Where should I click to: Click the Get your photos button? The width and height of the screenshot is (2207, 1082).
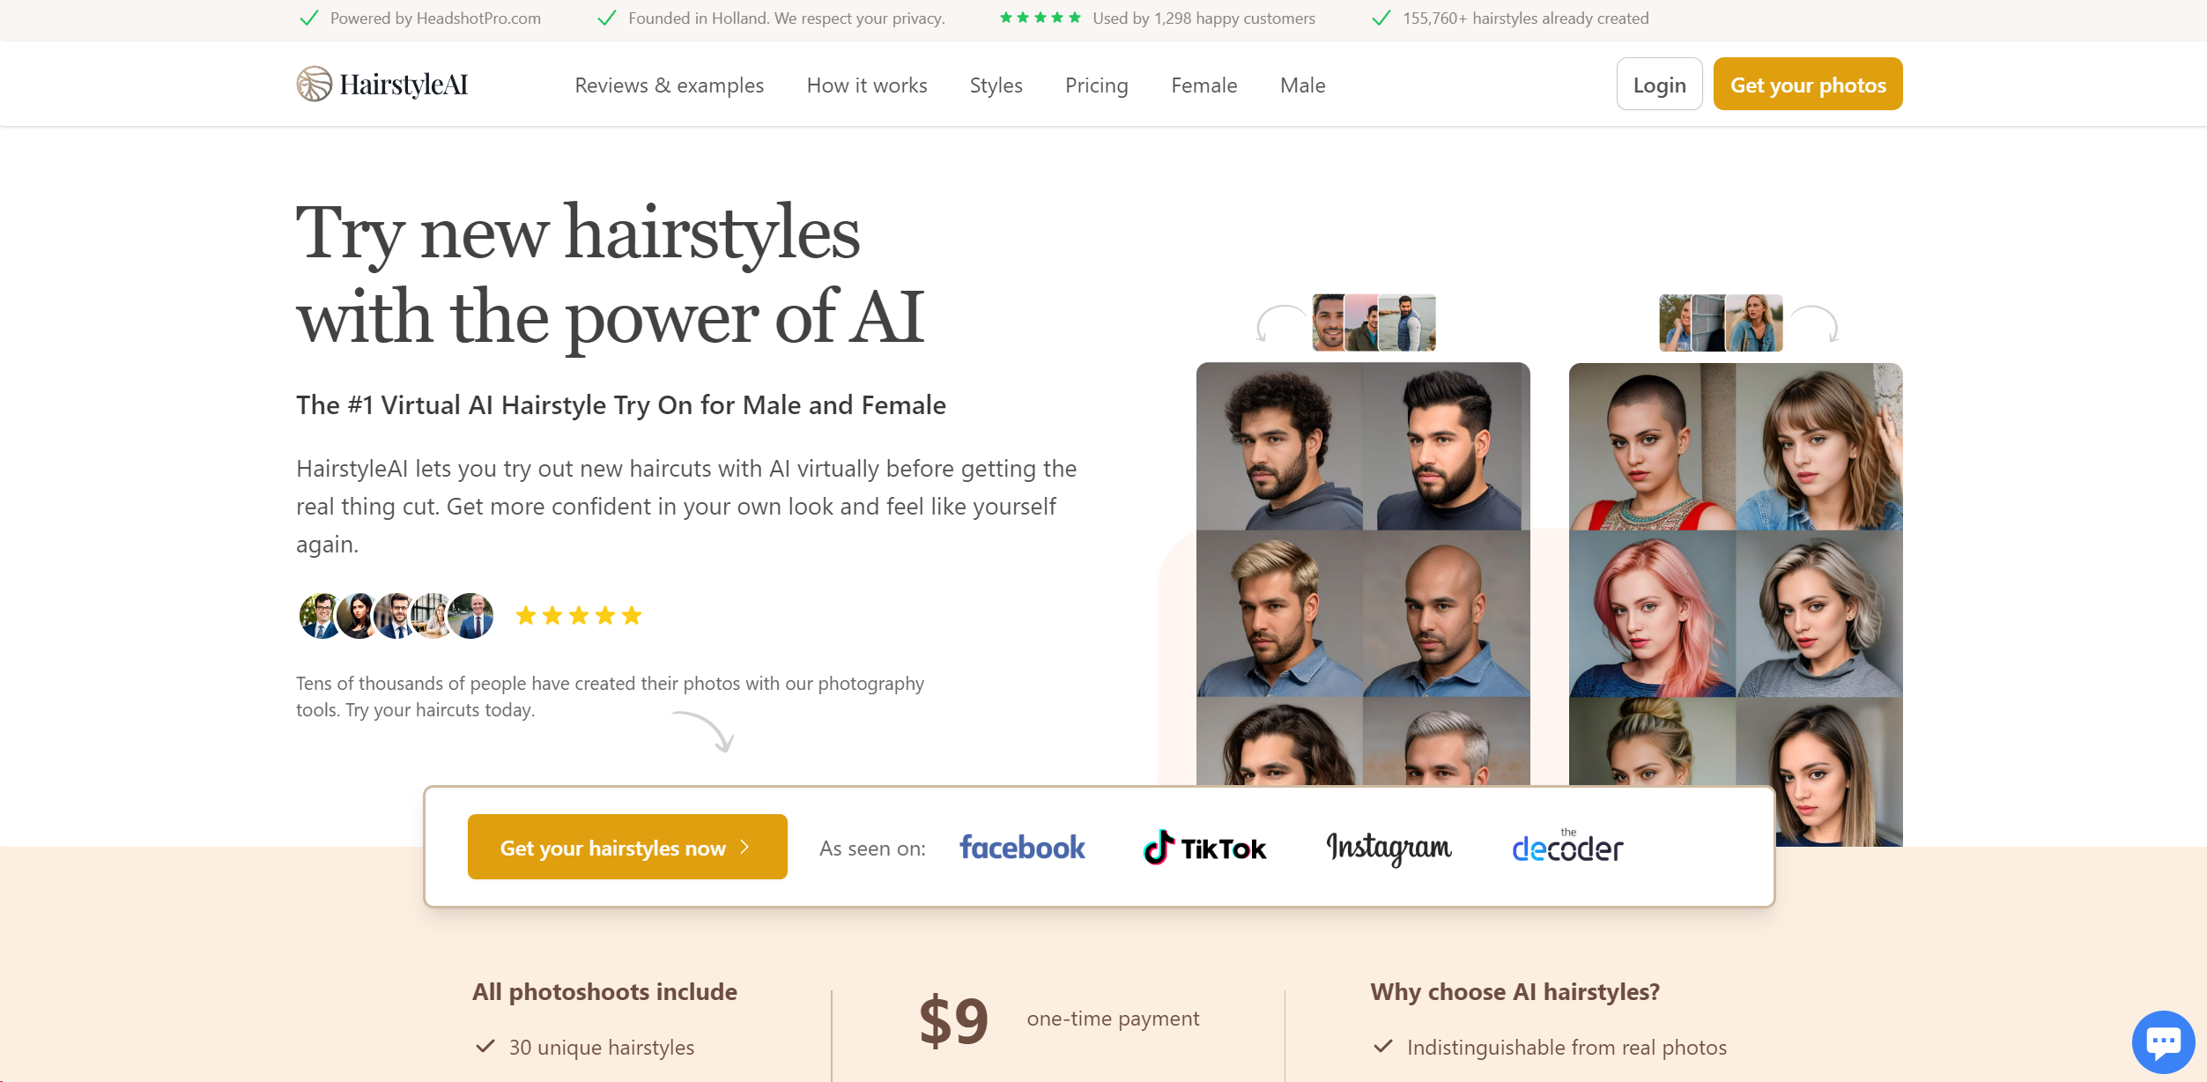pyautogui.click(x=1807, y=85)
